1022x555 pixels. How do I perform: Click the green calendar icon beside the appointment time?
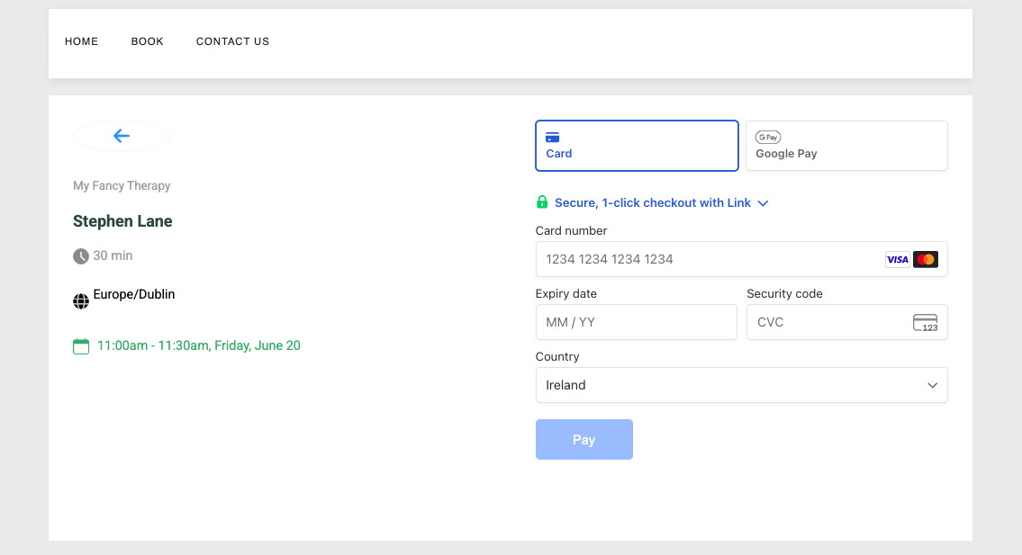(80, 345)
